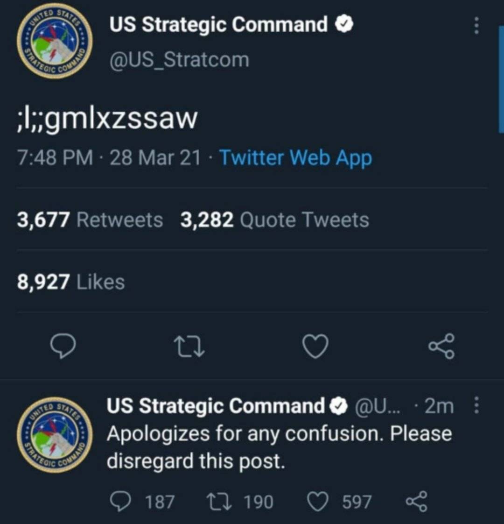Reply to the main gibberish tweet
Image resolution: width=504 pixels, height=524 pixels.
point(63,346)
